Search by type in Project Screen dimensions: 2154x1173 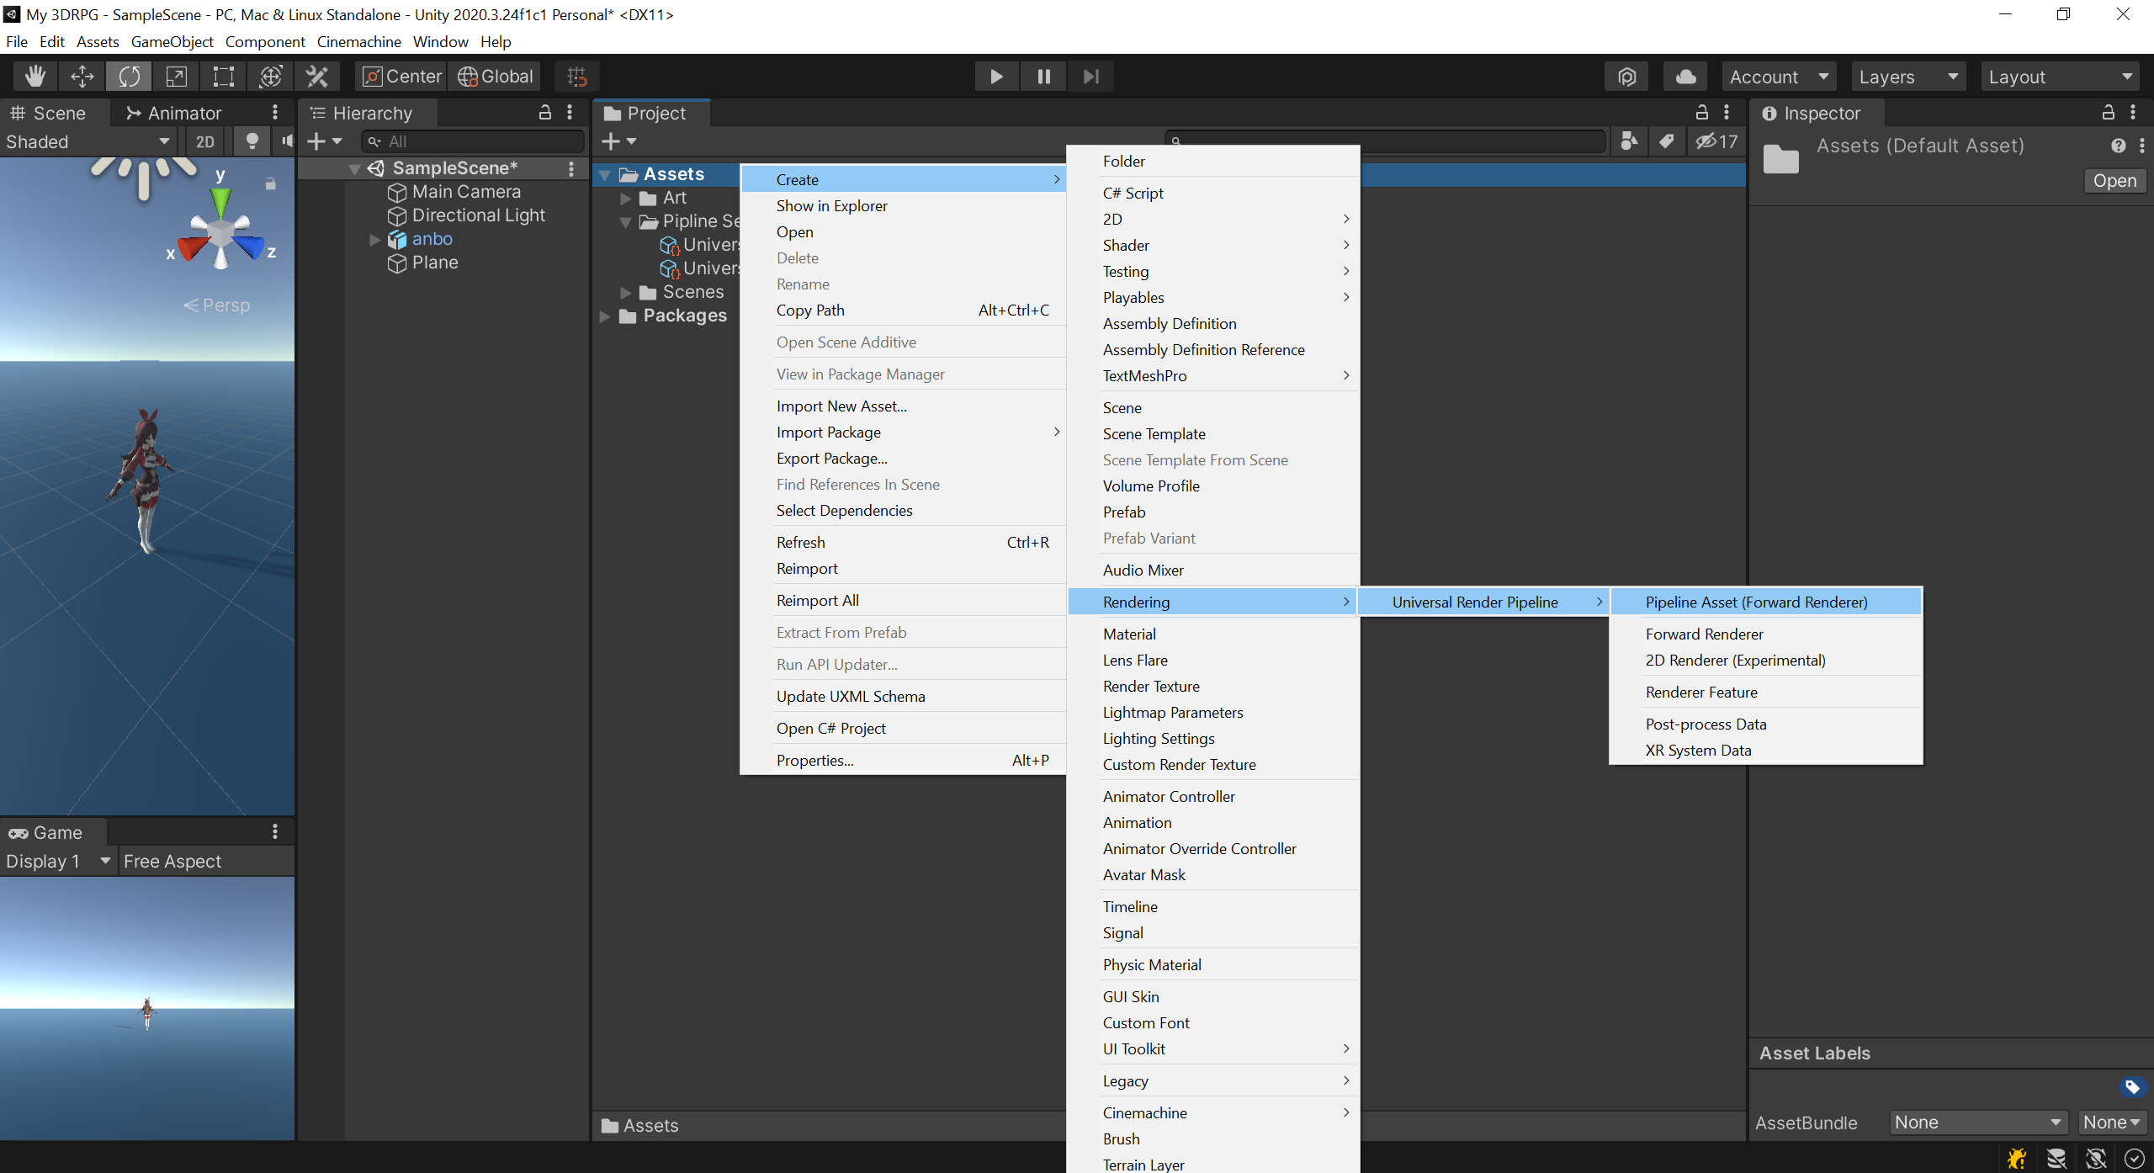click(x=1630, y=141)
